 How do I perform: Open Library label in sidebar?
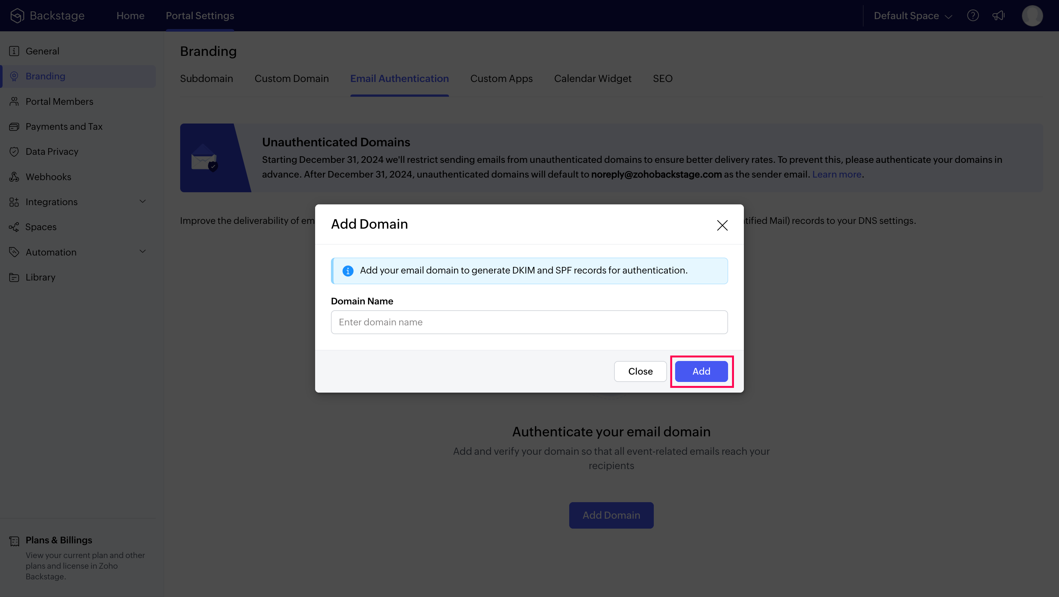[40, 277]
